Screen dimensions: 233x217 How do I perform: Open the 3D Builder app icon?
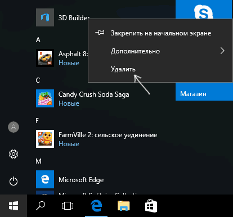[45, 17]
